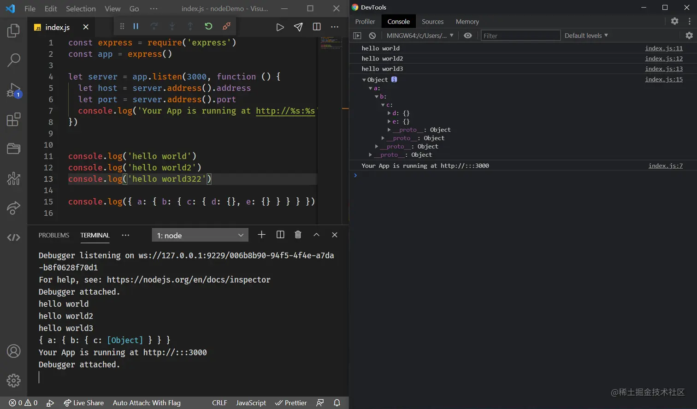Click the feedback icon in status bar
Viewport: 697px width, 409px height.
click(x=320, y=403)
